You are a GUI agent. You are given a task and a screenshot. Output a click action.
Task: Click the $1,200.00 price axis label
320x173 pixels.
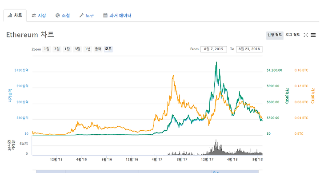[274, 70]
